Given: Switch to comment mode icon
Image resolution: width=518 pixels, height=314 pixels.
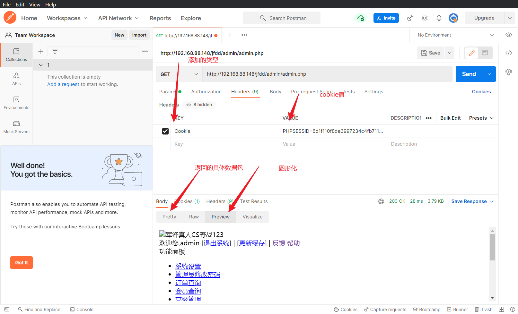Looking at the screenshot, I should [x=485, y=53].
